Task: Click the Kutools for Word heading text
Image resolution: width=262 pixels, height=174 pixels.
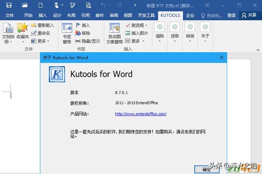Action: pyautogui.click(x=102, y=74)
